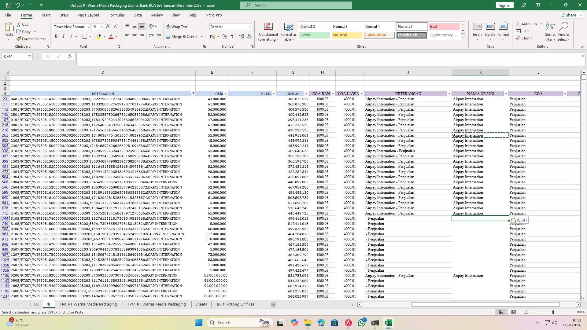Switch to the Formulas ribbon tab
The height and width of the screenshot is (330, 587).
[x=116, y=15]
